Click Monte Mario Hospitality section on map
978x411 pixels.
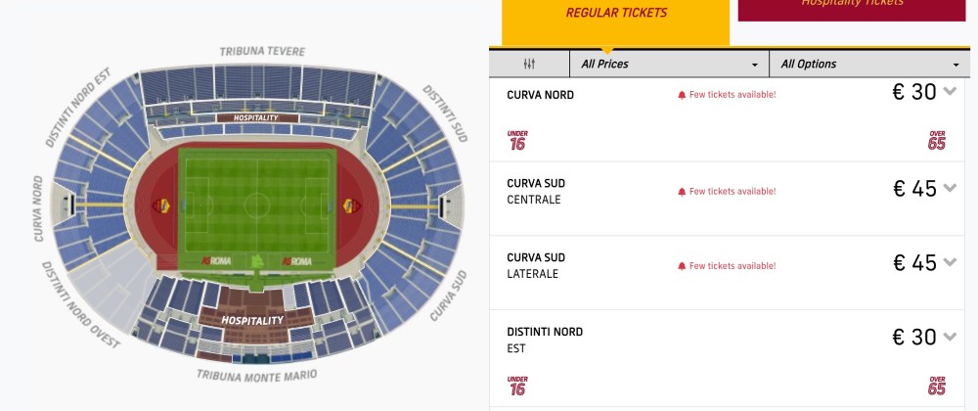(251, 319)
